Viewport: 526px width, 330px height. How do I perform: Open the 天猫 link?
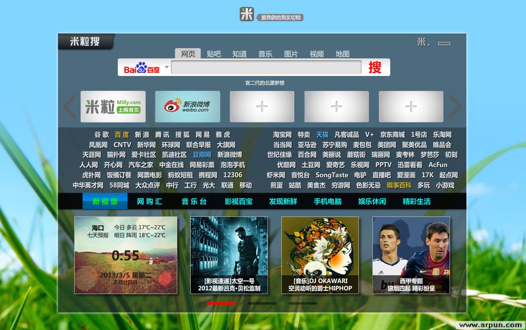[x=322, y=135]
